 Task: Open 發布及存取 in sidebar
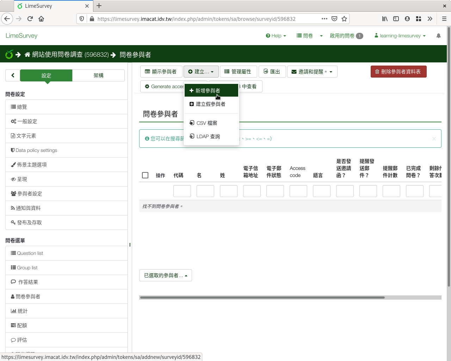tap(67, 222)
